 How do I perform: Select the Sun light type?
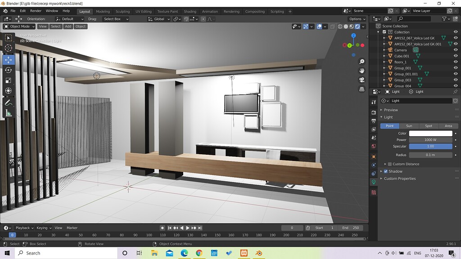(409, 126)
